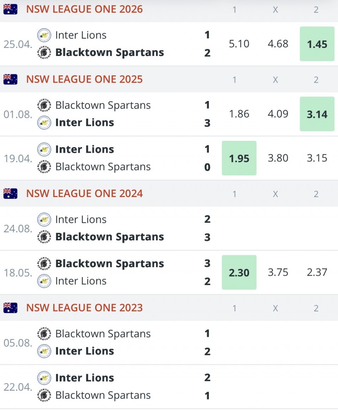Click the Blacktown Spartans crest in the 25.04. match
This screenshot has height=410, width=338.
click(44, 52)
